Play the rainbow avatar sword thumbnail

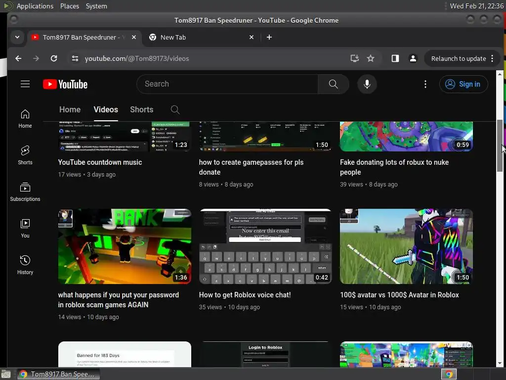tap(406, 246)
